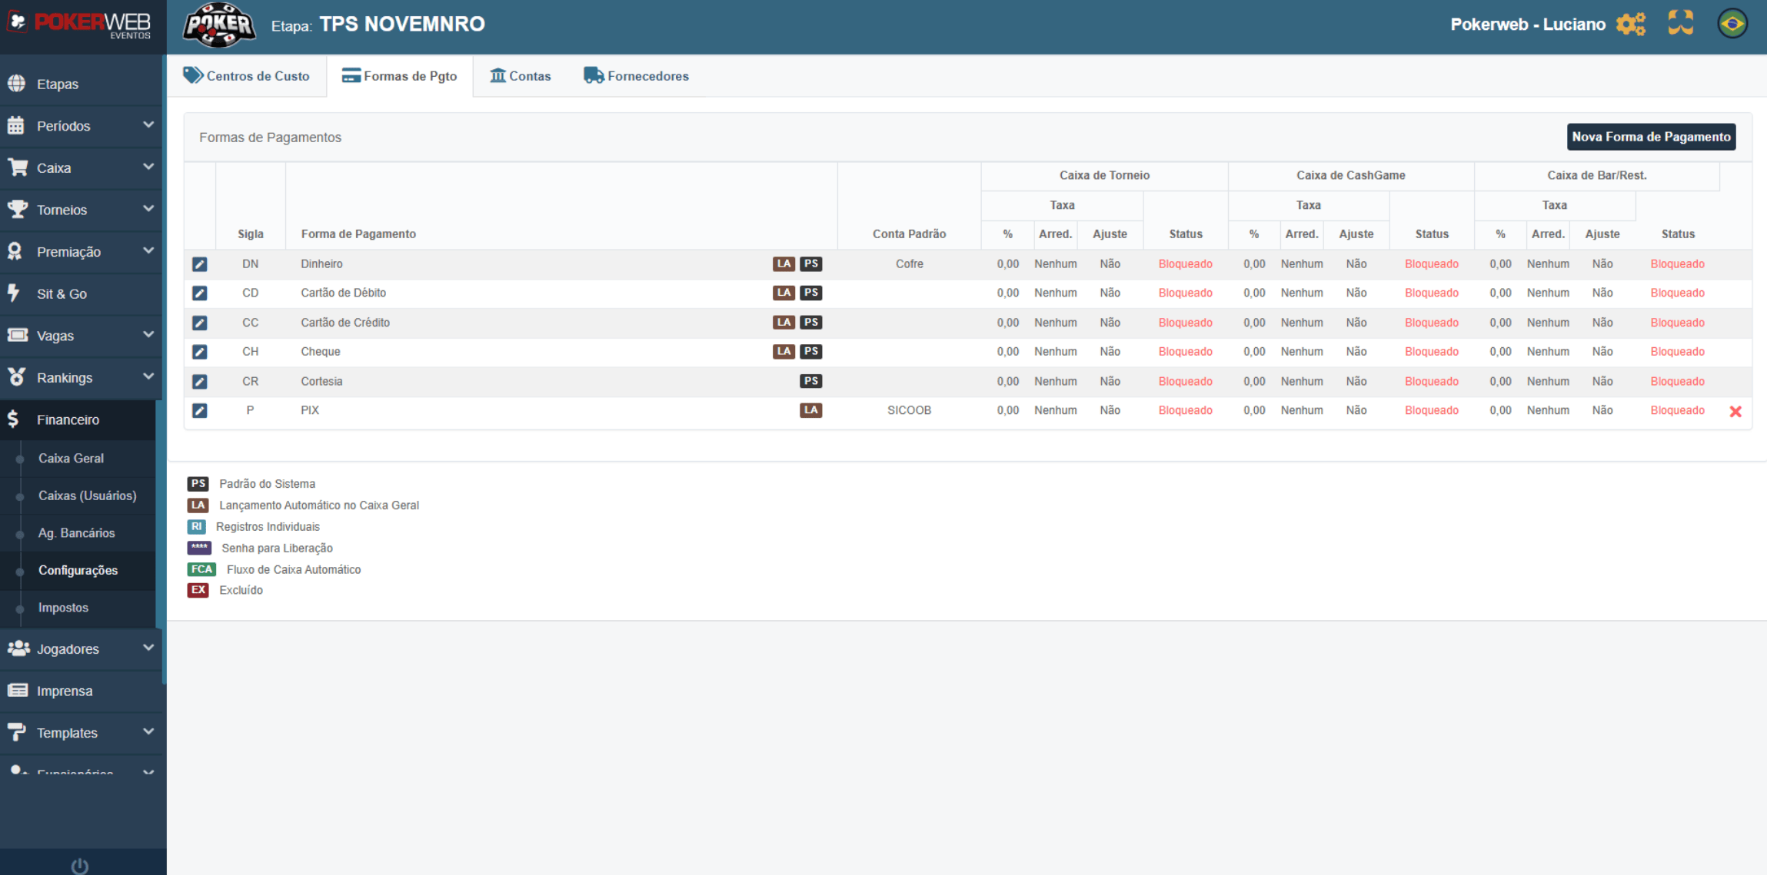
Task: Click the Brazil flag language icon
Action: (x=1732, y=24)
